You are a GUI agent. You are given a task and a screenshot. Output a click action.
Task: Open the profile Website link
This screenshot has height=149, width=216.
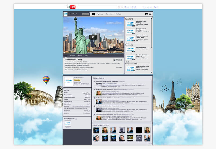click(x=81, y=106)
